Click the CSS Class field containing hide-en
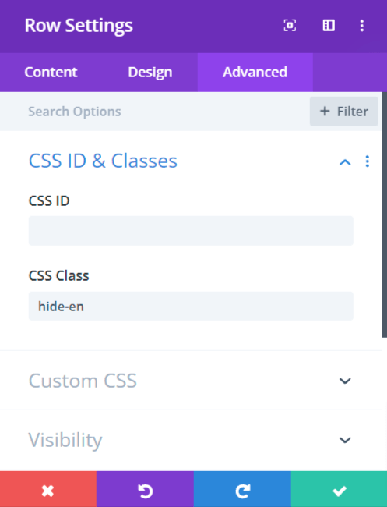 (x=191, y=307)
